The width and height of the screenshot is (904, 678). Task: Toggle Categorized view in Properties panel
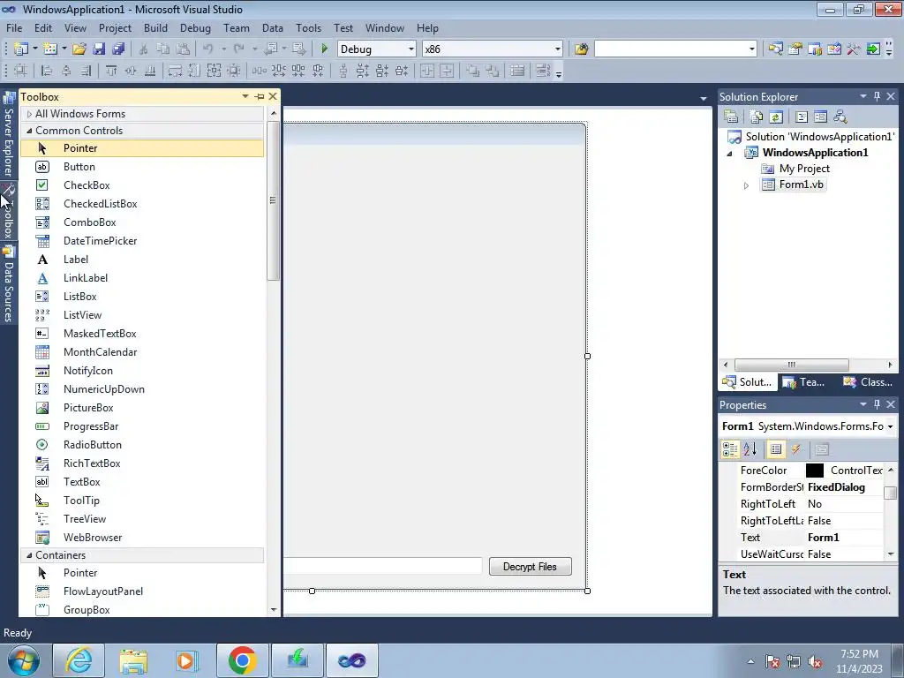pos(730,449)
